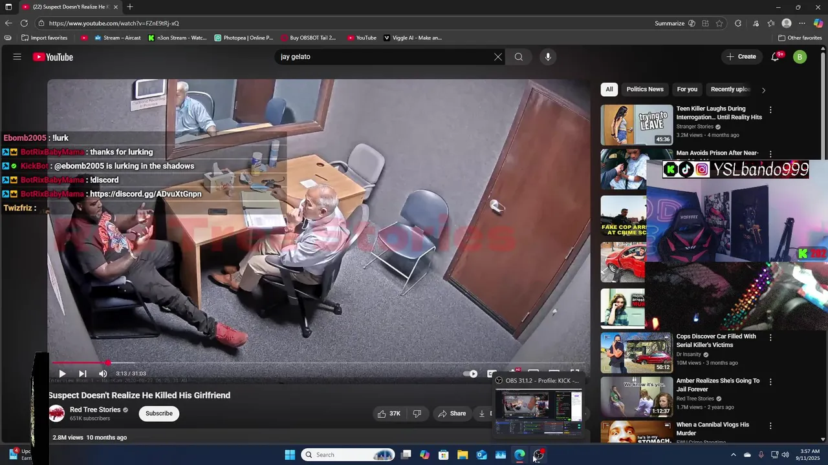Viewport: 828px width, 465px height.
Task: Open options for the Man Avoids Prison video
Action: pyautogui.click(x=770, y=154)
